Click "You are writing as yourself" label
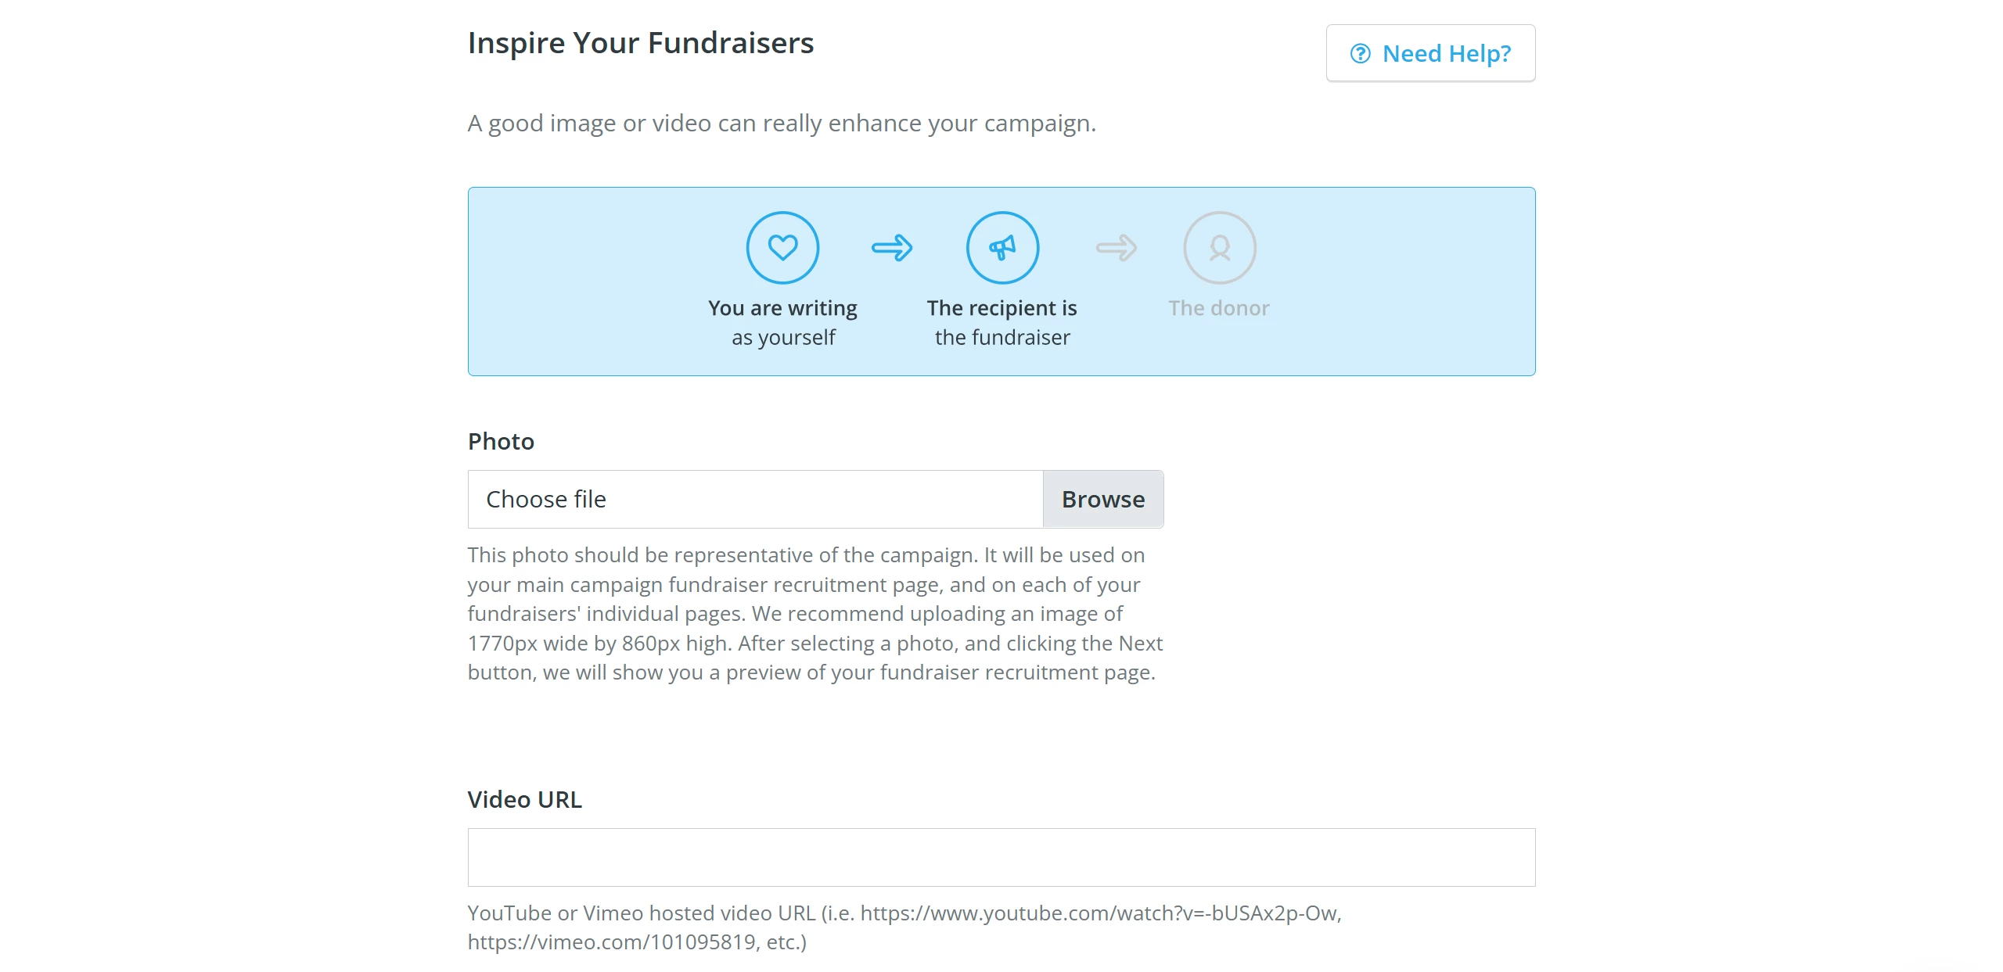 pos(782,322)
